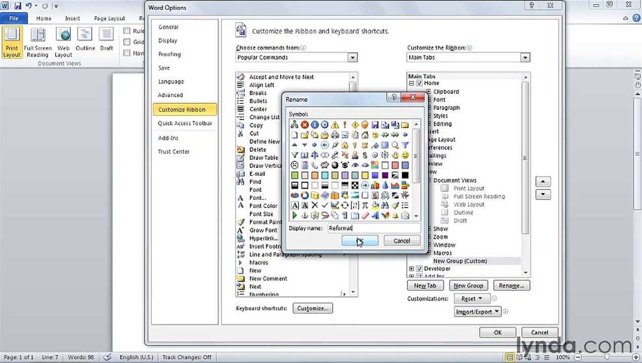Select the printer symbol icon
The width and height of the screenshot is (642, 363).
(x=335, y=135)
